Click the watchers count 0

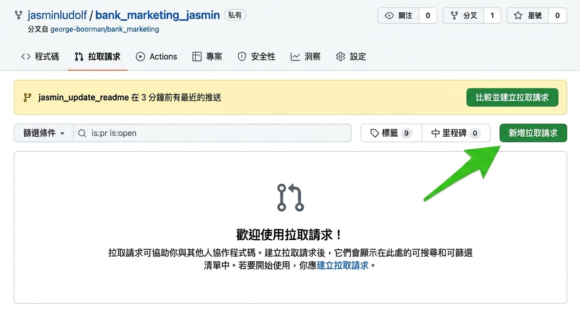(428, 16)
